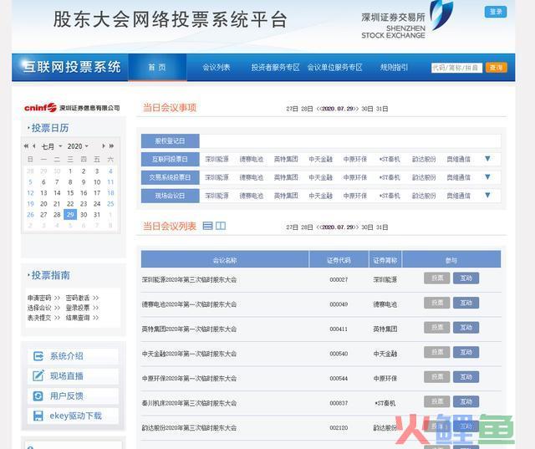Open the 首页 navigation tab
535x449 pixels.
click(x=157, y=67)
